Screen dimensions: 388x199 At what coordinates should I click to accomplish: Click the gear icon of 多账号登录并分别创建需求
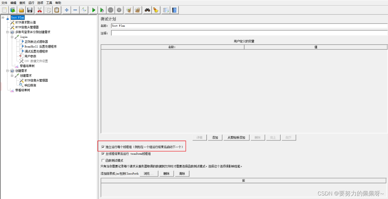click(12, 32)
